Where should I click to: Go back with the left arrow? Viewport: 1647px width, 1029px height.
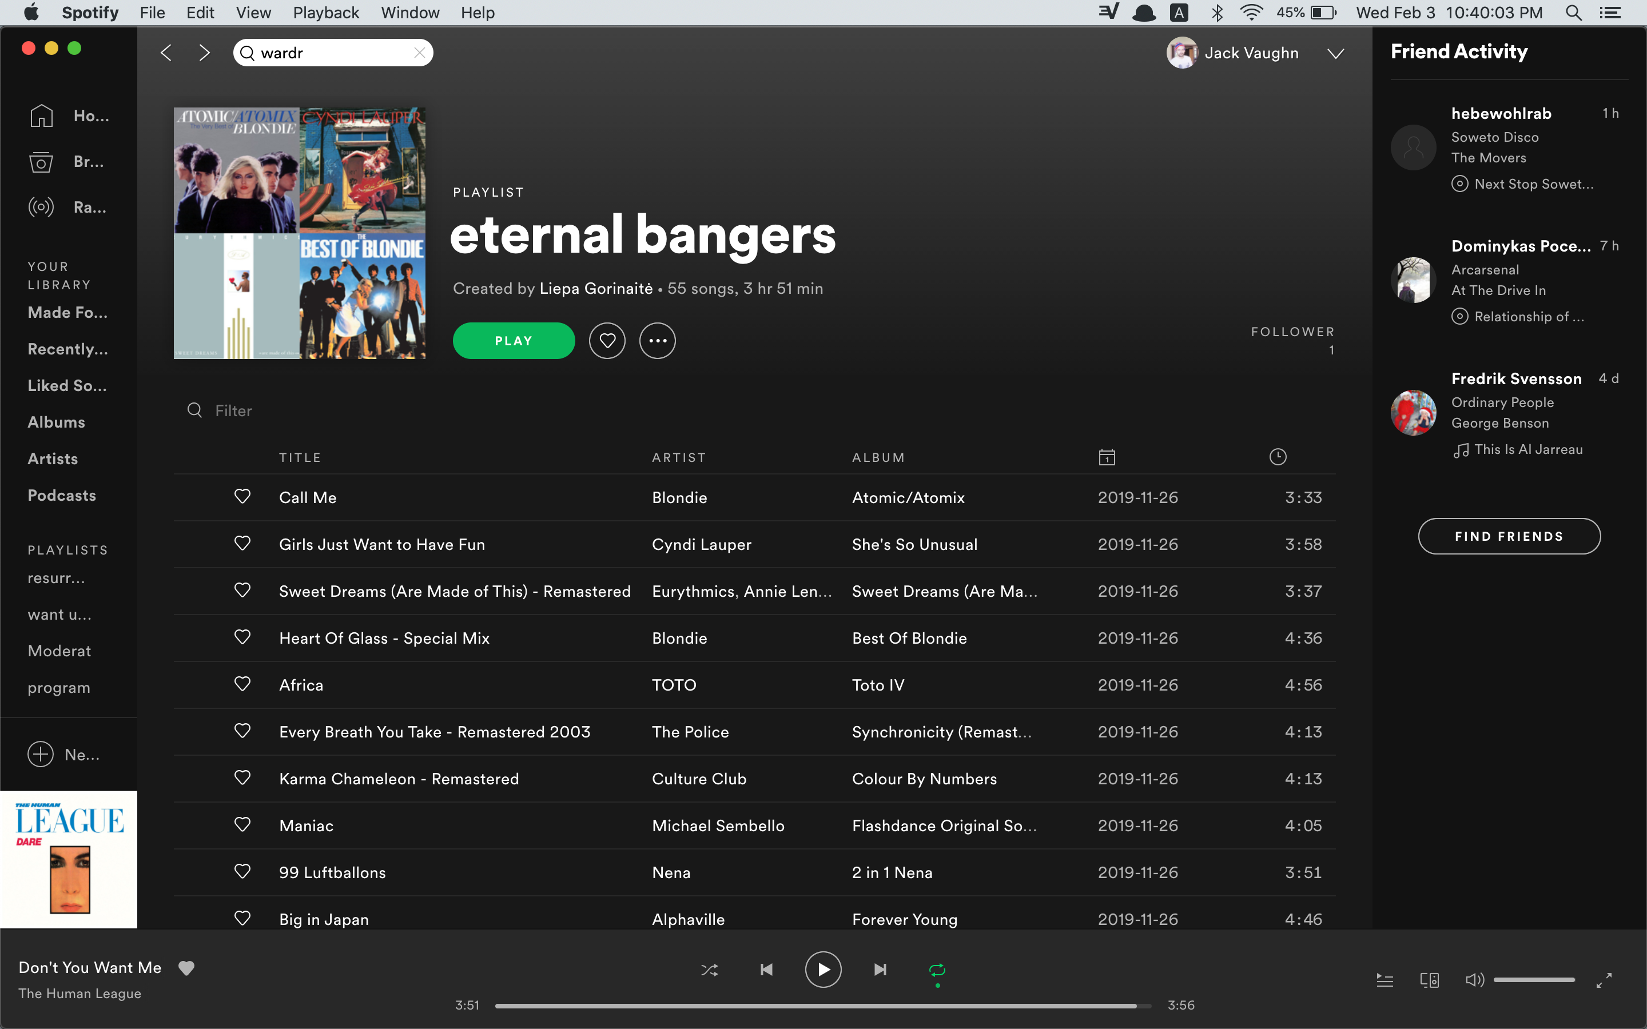(166, 53)
